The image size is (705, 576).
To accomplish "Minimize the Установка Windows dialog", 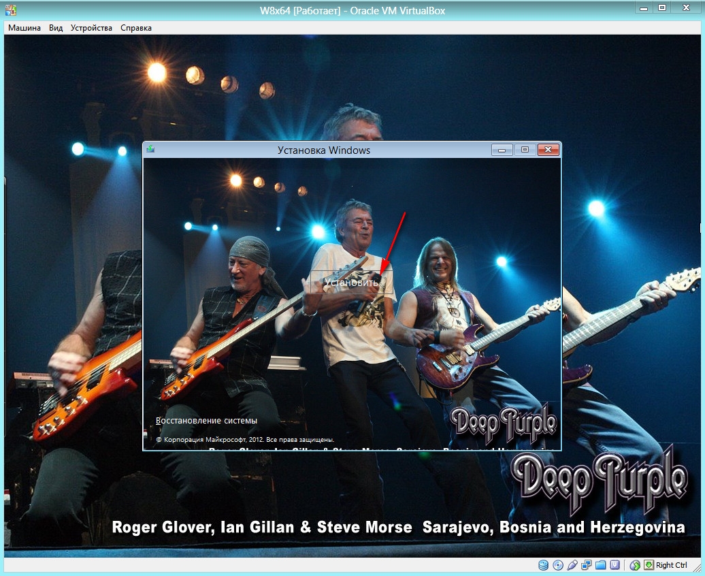I will click(502, 150).
